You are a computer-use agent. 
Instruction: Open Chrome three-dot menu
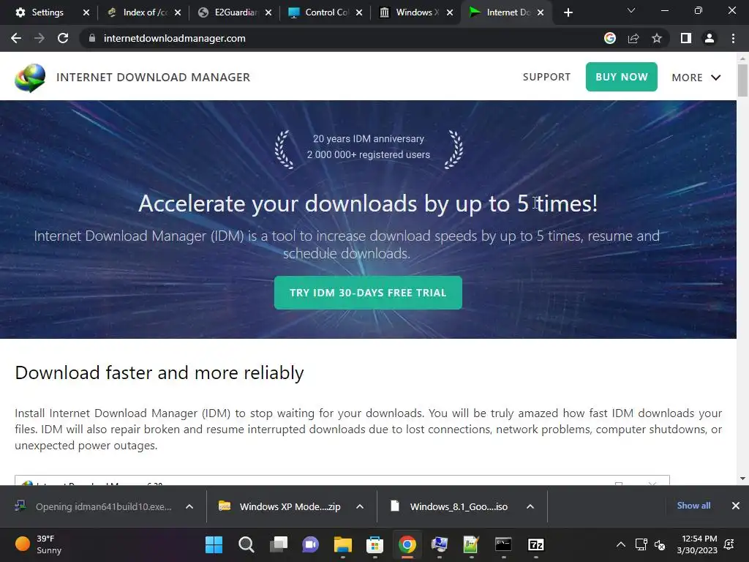[x=733, y=38]
